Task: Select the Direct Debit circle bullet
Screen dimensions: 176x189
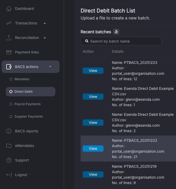Action: tap(11, 92)
